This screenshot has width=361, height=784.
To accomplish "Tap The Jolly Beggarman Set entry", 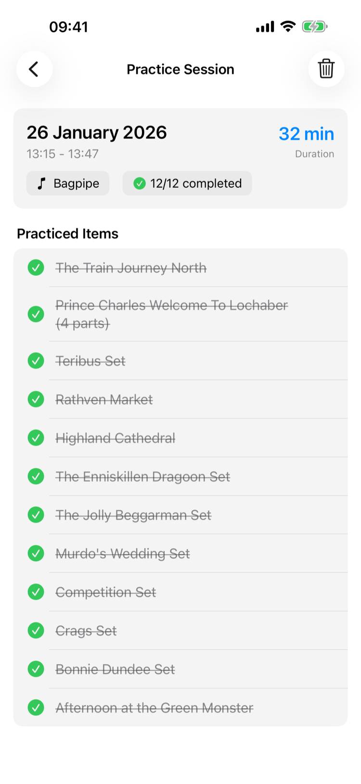I will [133, 515].
